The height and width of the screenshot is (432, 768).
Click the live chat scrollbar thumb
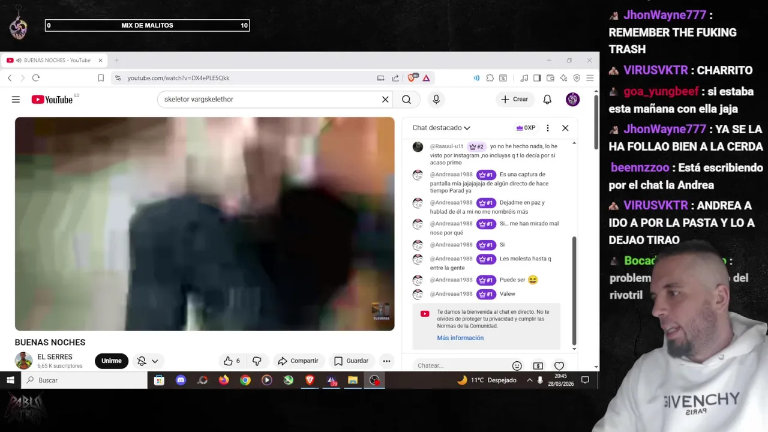click(x=574, y=290)
